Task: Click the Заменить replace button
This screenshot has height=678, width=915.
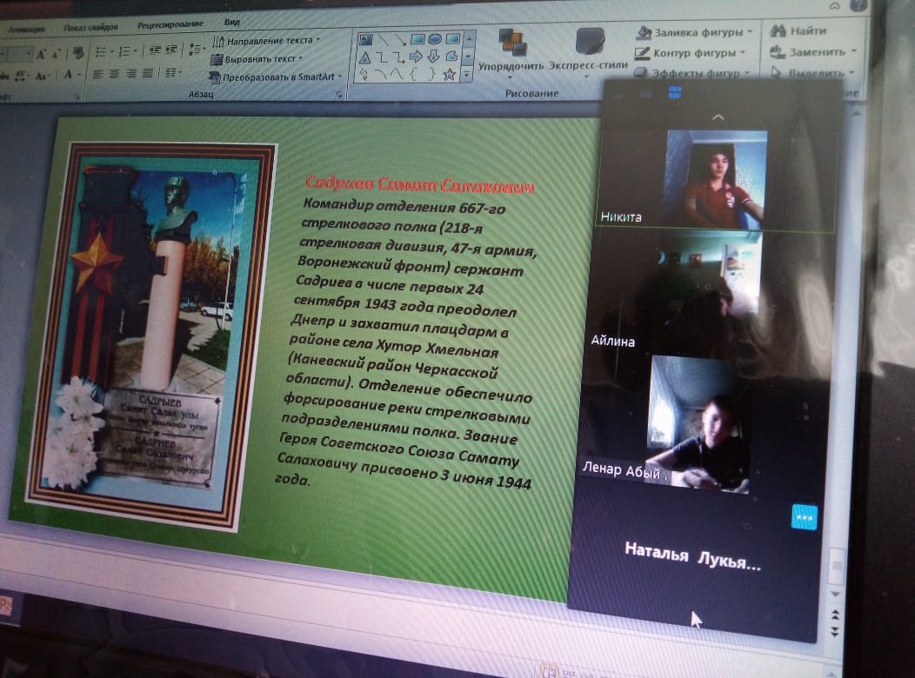Action: (810, 52)
